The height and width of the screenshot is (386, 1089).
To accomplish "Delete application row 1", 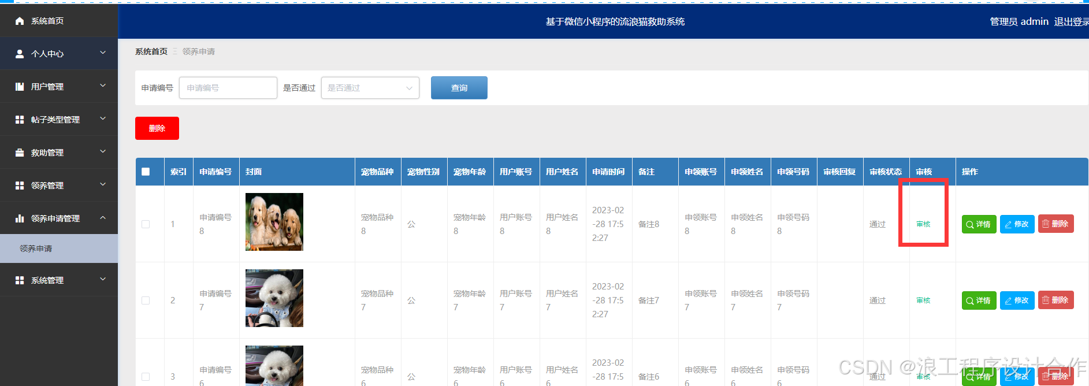I will coord(1055,224).
